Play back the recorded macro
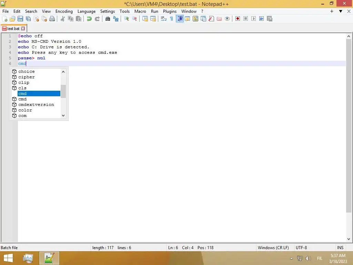353x265 pixels. (x=253, y=19)
